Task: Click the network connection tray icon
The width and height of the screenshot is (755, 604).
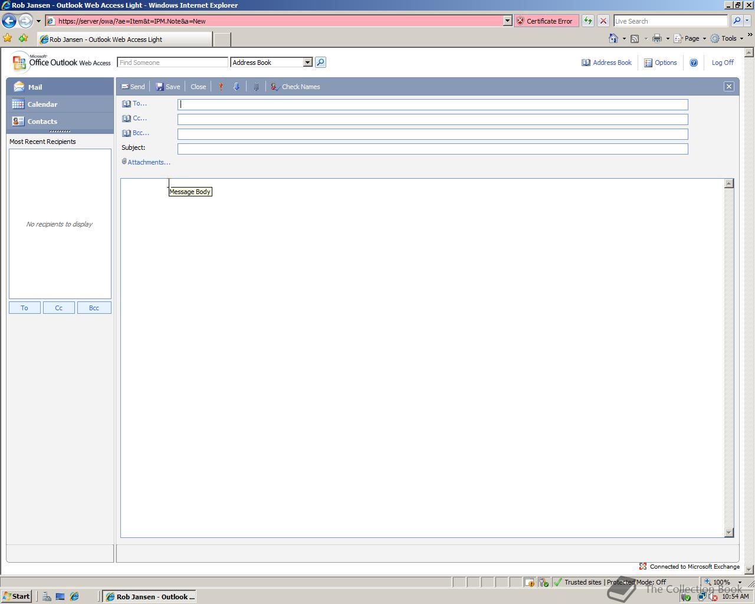Action: pos(701,596)
